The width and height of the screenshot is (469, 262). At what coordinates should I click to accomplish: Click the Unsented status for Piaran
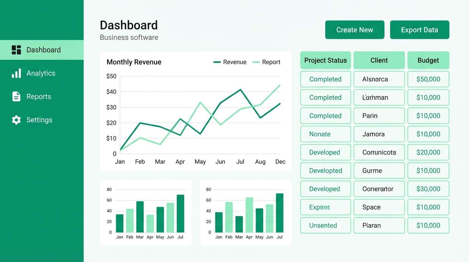coord(325,225)
